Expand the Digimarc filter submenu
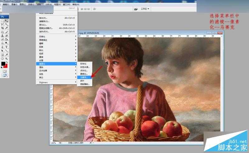The height and width of the screenshot is (153, 249). point(57,82)
